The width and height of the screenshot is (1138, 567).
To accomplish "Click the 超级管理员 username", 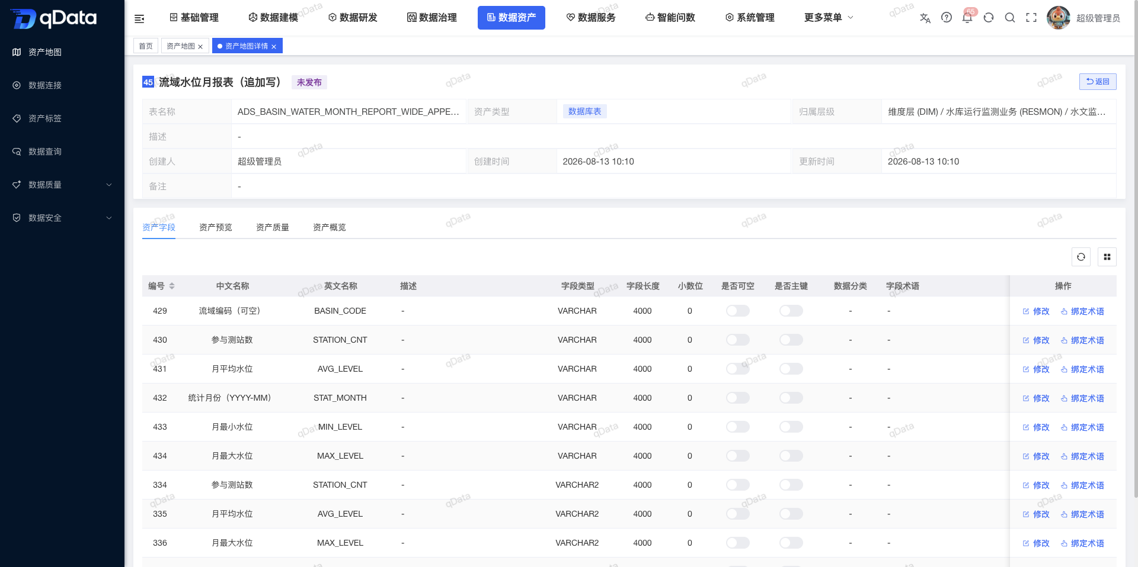I will pos(1098,18).
